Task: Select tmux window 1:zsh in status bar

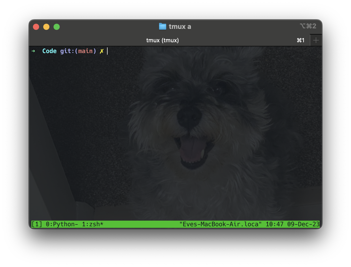Action: point(92,224)
